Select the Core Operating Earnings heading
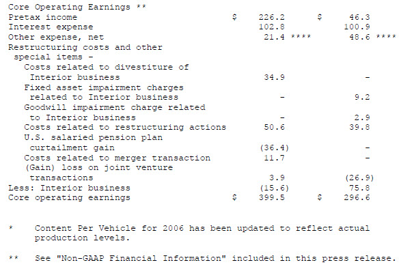Viewport: 399px width, 267px height. 77,7
